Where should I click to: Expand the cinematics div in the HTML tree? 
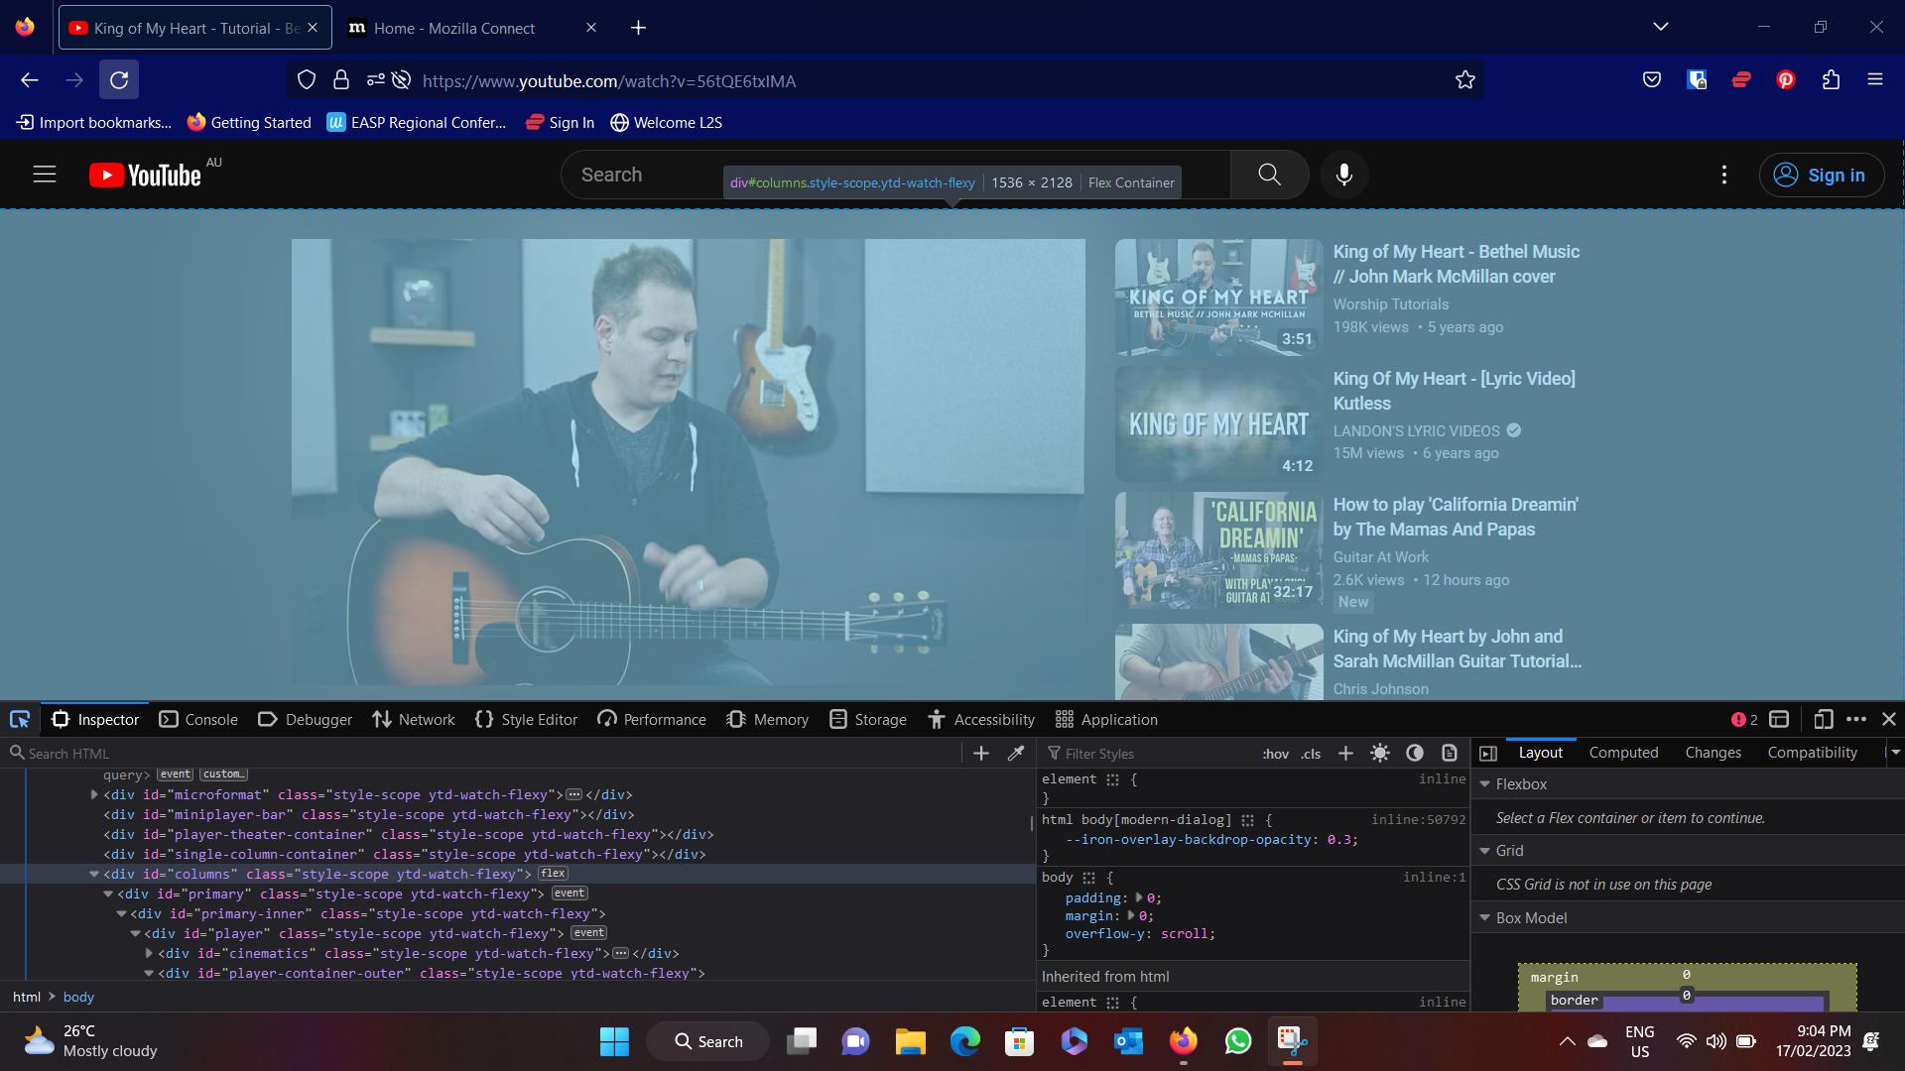coord(148,953)
